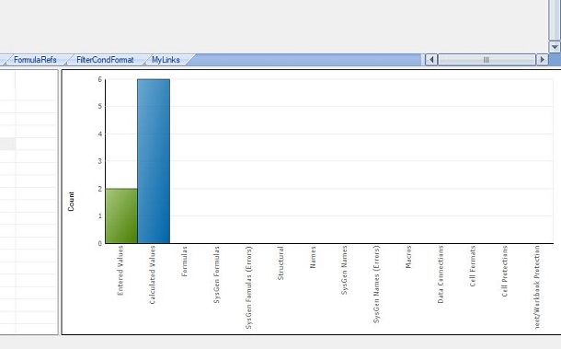Click the vertical scrollbar thumb
Viewport: 561px width, 349px height.
[555, 19]
